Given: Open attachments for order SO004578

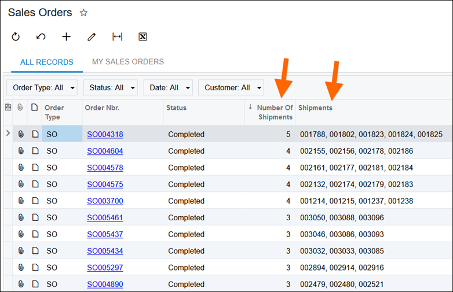Looking at the screenshot, I should coord(21,168).
